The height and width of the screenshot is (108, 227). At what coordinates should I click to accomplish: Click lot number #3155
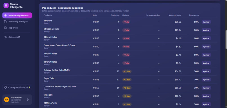click(96, 71)
